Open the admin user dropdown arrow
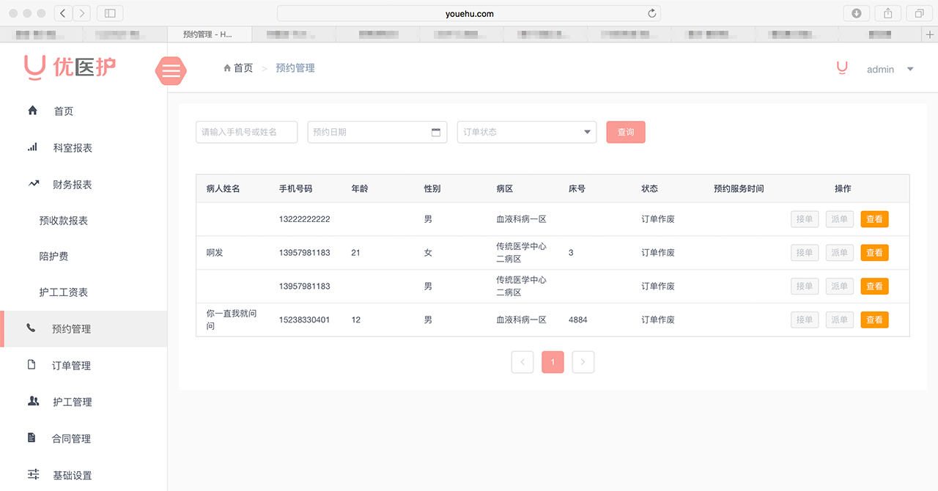 (x=910, y=70)
